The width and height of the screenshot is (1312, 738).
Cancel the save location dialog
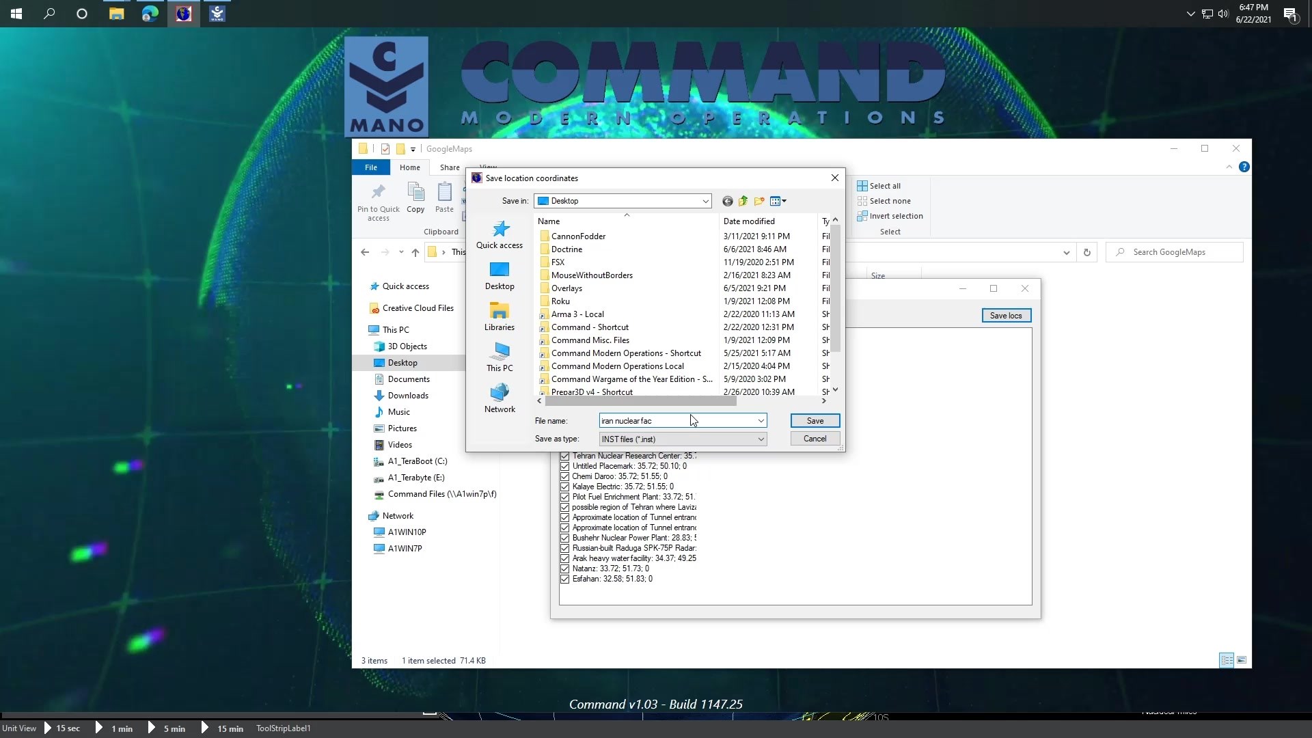click(x=815, y=439)
